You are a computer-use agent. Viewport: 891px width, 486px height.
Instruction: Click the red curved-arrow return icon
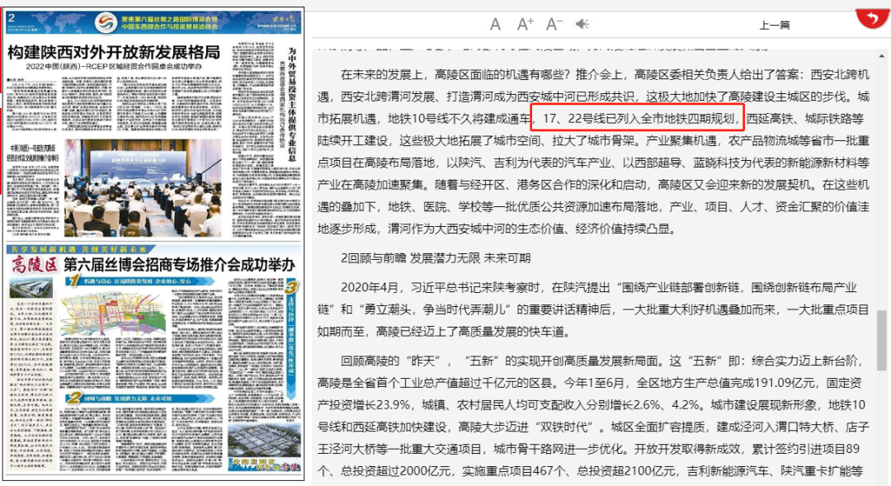(x=871, y=18)
